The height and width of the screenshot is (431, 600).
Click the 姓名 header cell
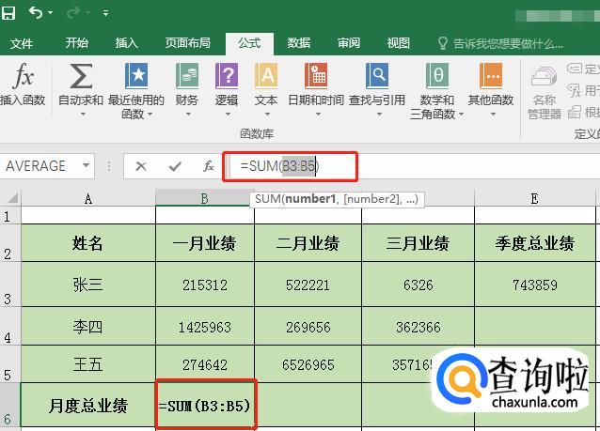point(88,243)
